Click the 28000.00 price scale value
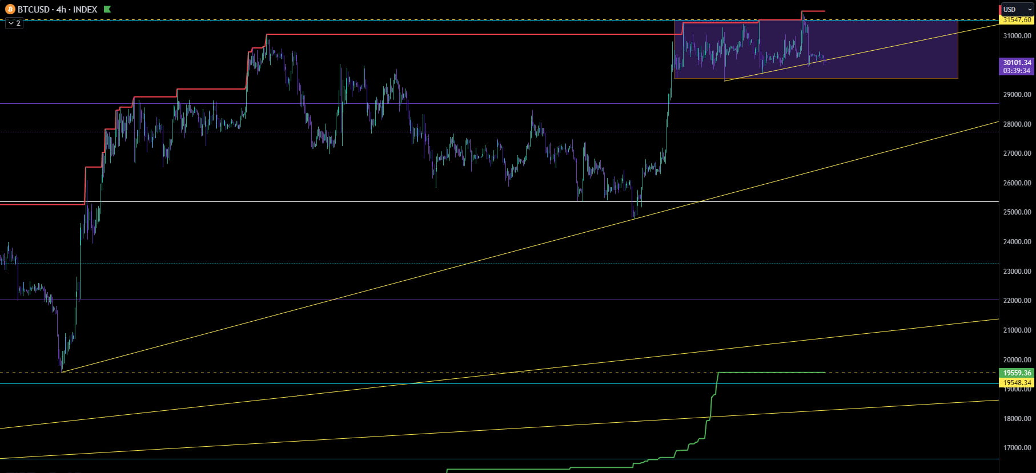1036x473 pixels. click(1017, 124)
